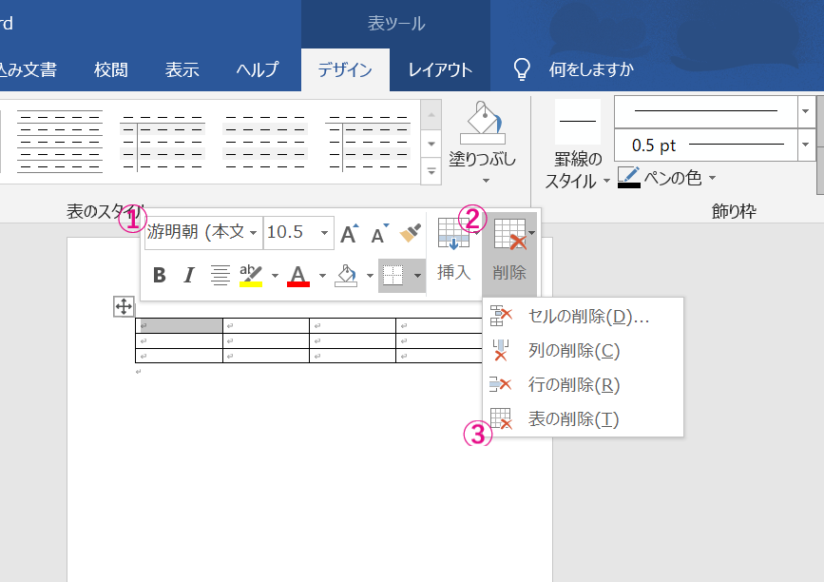Click the 塗りつぶし paint bucket icon

tap(482, 126)
